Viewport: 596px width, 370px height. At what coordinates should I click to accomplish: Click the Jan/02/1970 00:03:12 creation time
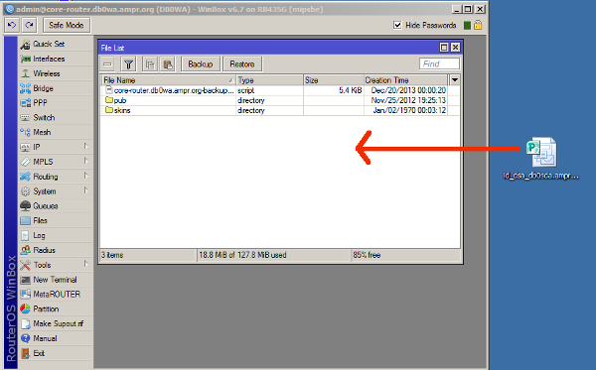tap(409, 110)
